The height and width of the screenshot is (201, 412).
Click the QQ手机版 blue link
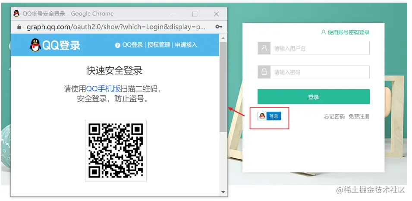(x=103, y=89)
